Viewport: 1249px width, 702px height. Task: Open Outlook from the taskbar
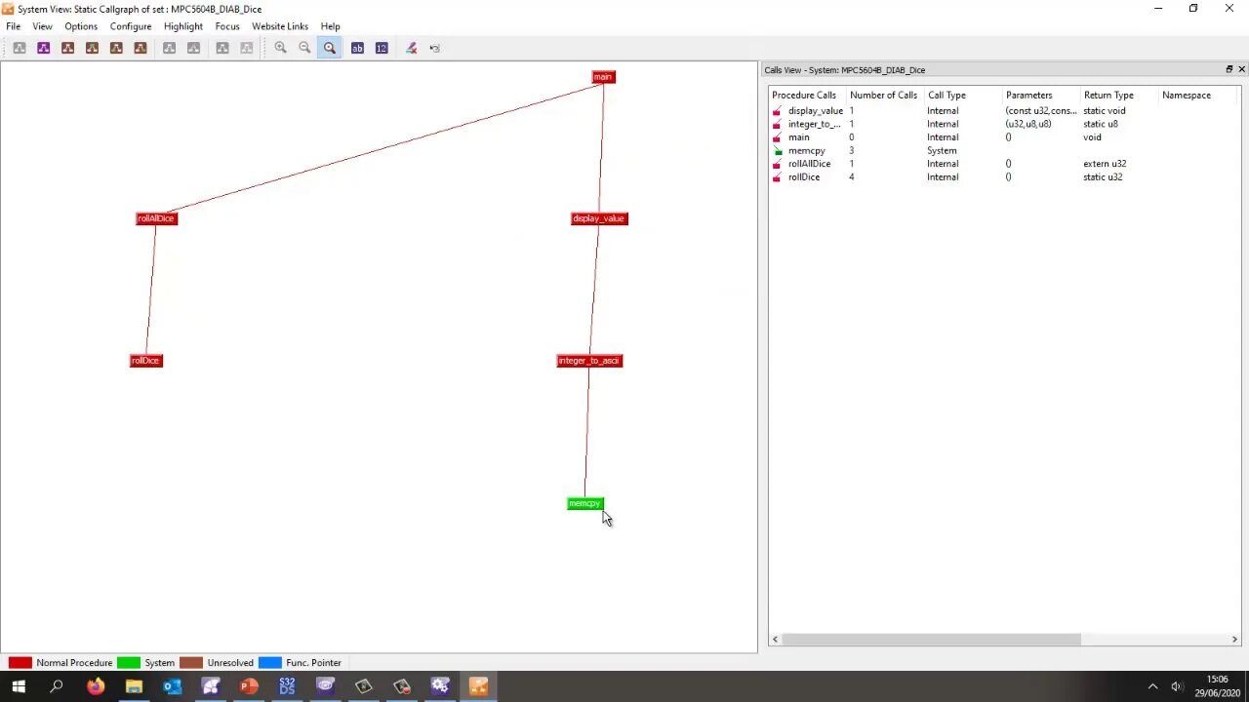(x=172, y=687)
